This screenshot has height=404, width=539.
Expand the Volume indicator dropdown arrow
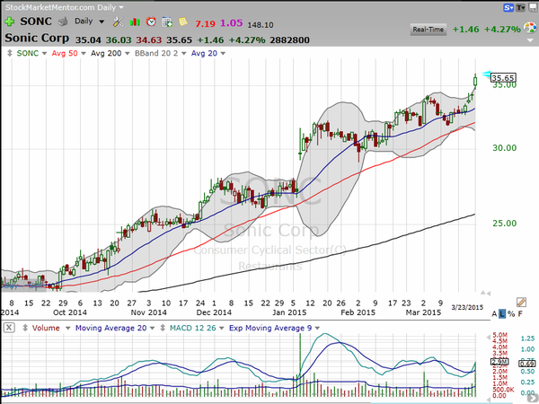click(67, 329)
